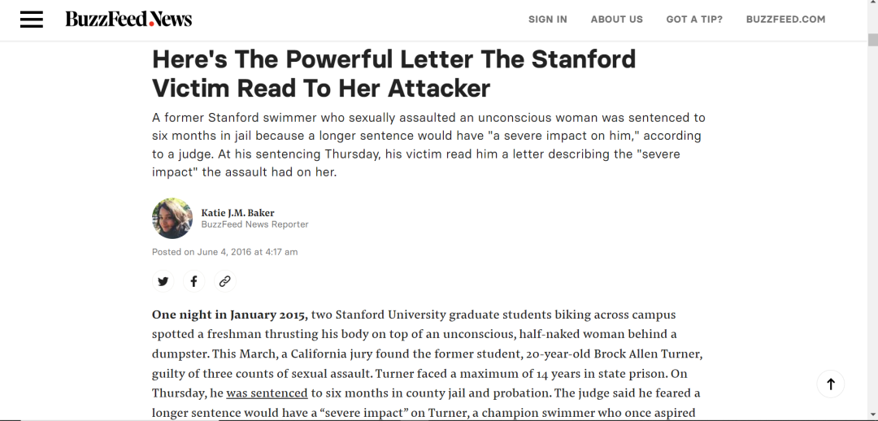The height and width of the screenshot is (421, 878).
Task: Click the BuzzFeed News Reporter byline label
Action: pyautogui.click(x=255, y=224)
